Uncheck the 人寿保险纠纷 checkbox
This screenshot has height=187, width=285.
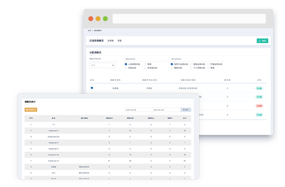click(126, 64)
